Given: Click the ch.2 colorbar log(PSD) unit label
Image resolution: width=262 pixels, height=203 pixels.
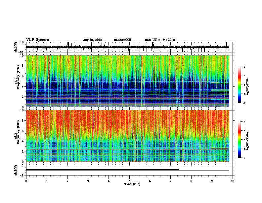Looking at the screenshot, I should [x=248, y=141].
